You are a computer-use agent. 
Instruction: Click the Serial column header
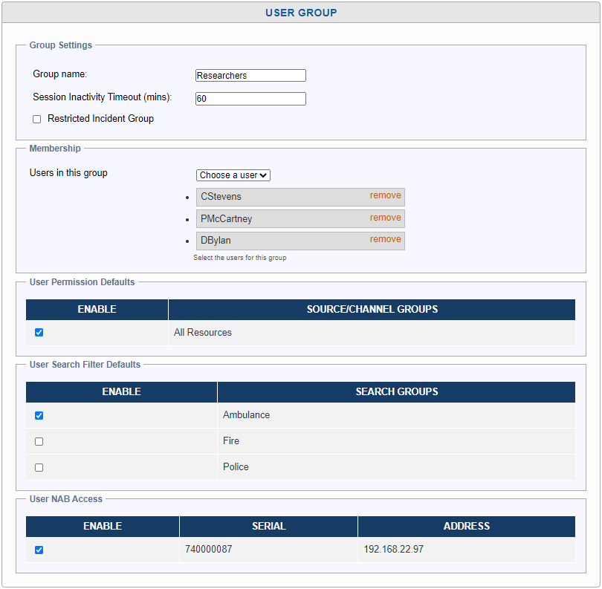pos(268,527)
